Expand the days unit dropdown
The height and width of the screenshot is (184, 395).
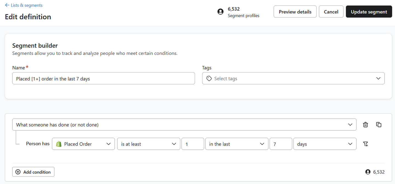coord(325,144)
